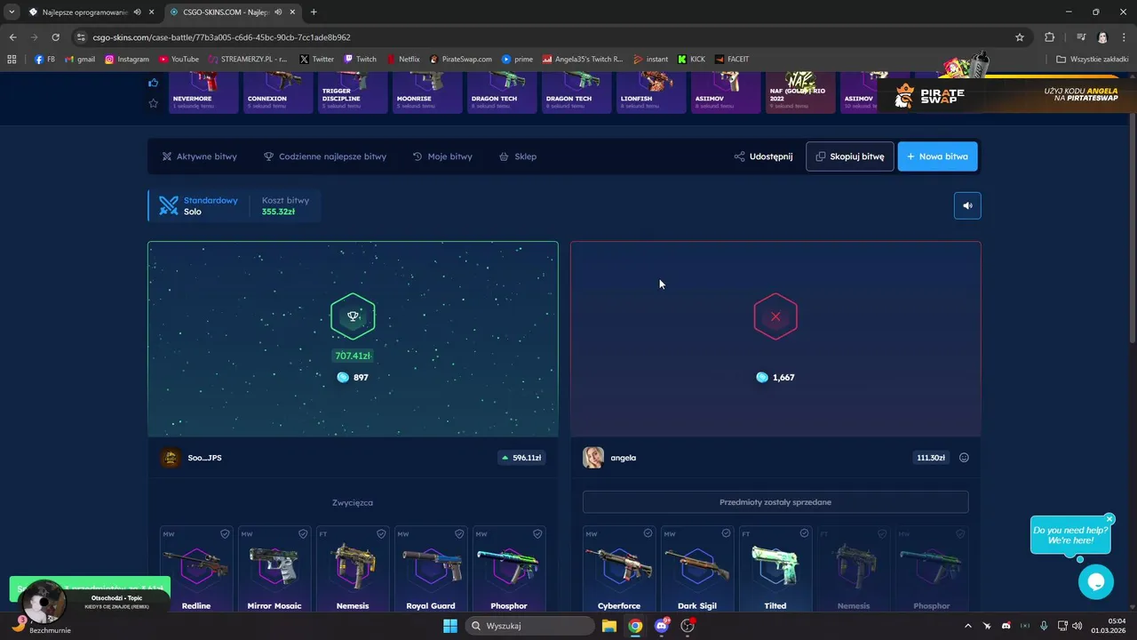Open the gmail bookmark
The height and width of the screenshot is (640, 1137).
click(x=80, y=59)
